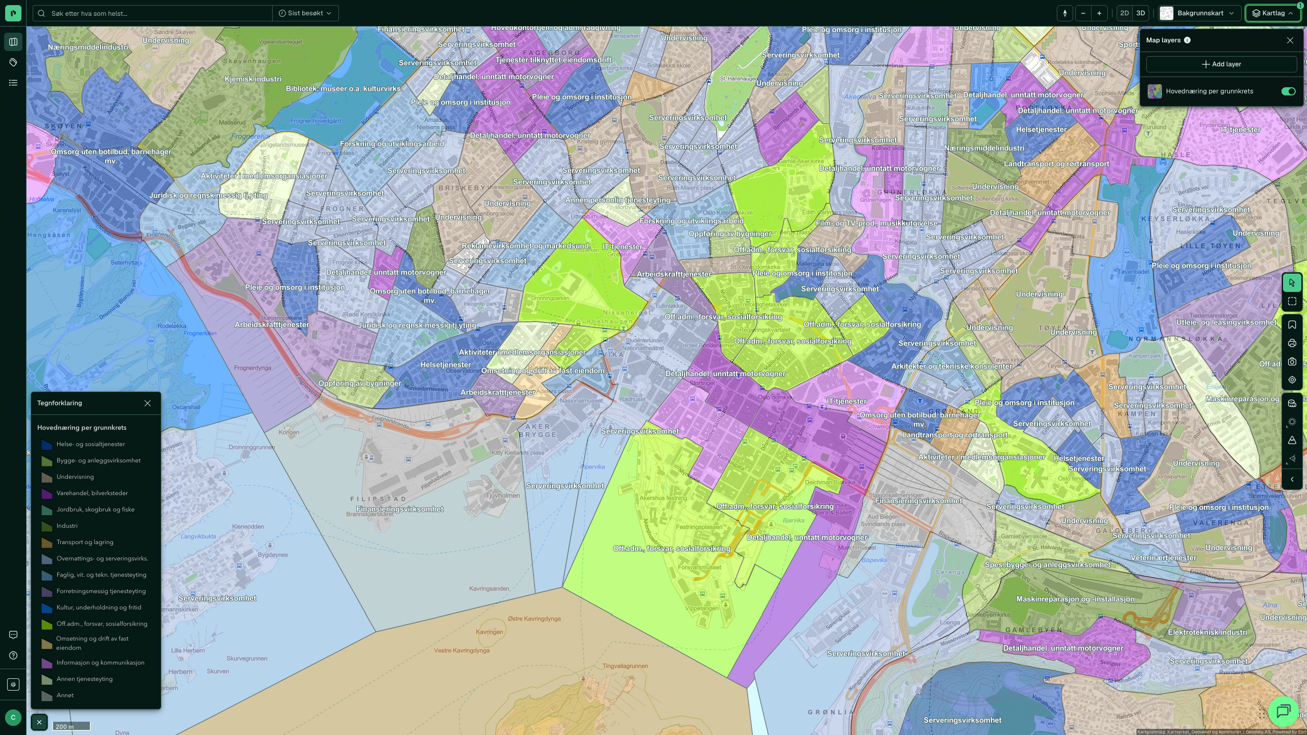
Task: Open the Sist besøkt dropdown
Action: click(x=305, y=13)
